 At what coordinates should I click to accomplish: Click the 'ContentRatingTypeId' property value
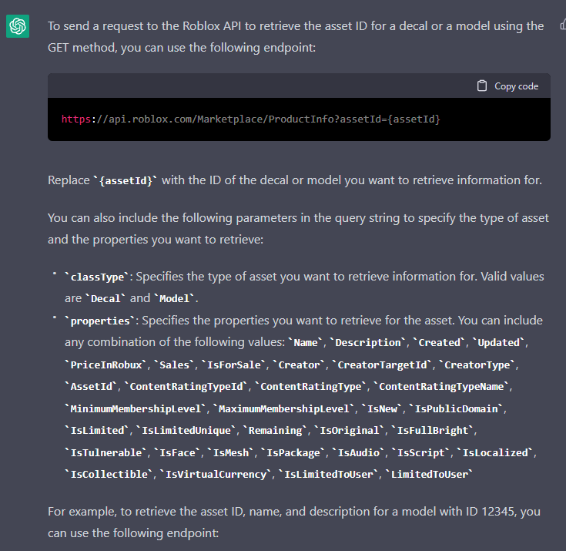coord(186,387)
